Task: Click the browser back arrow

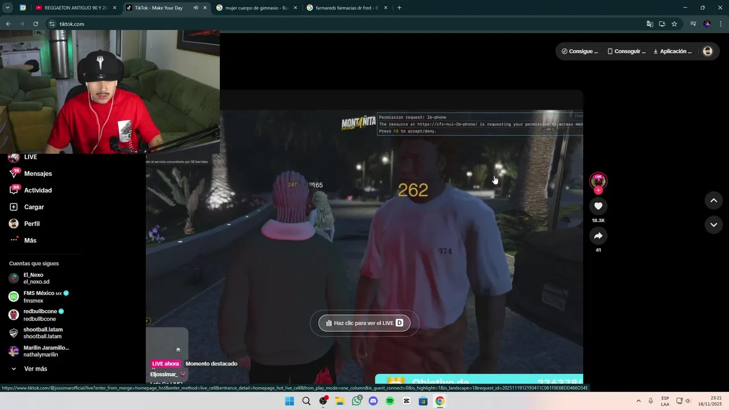Action: click(8, 24)
